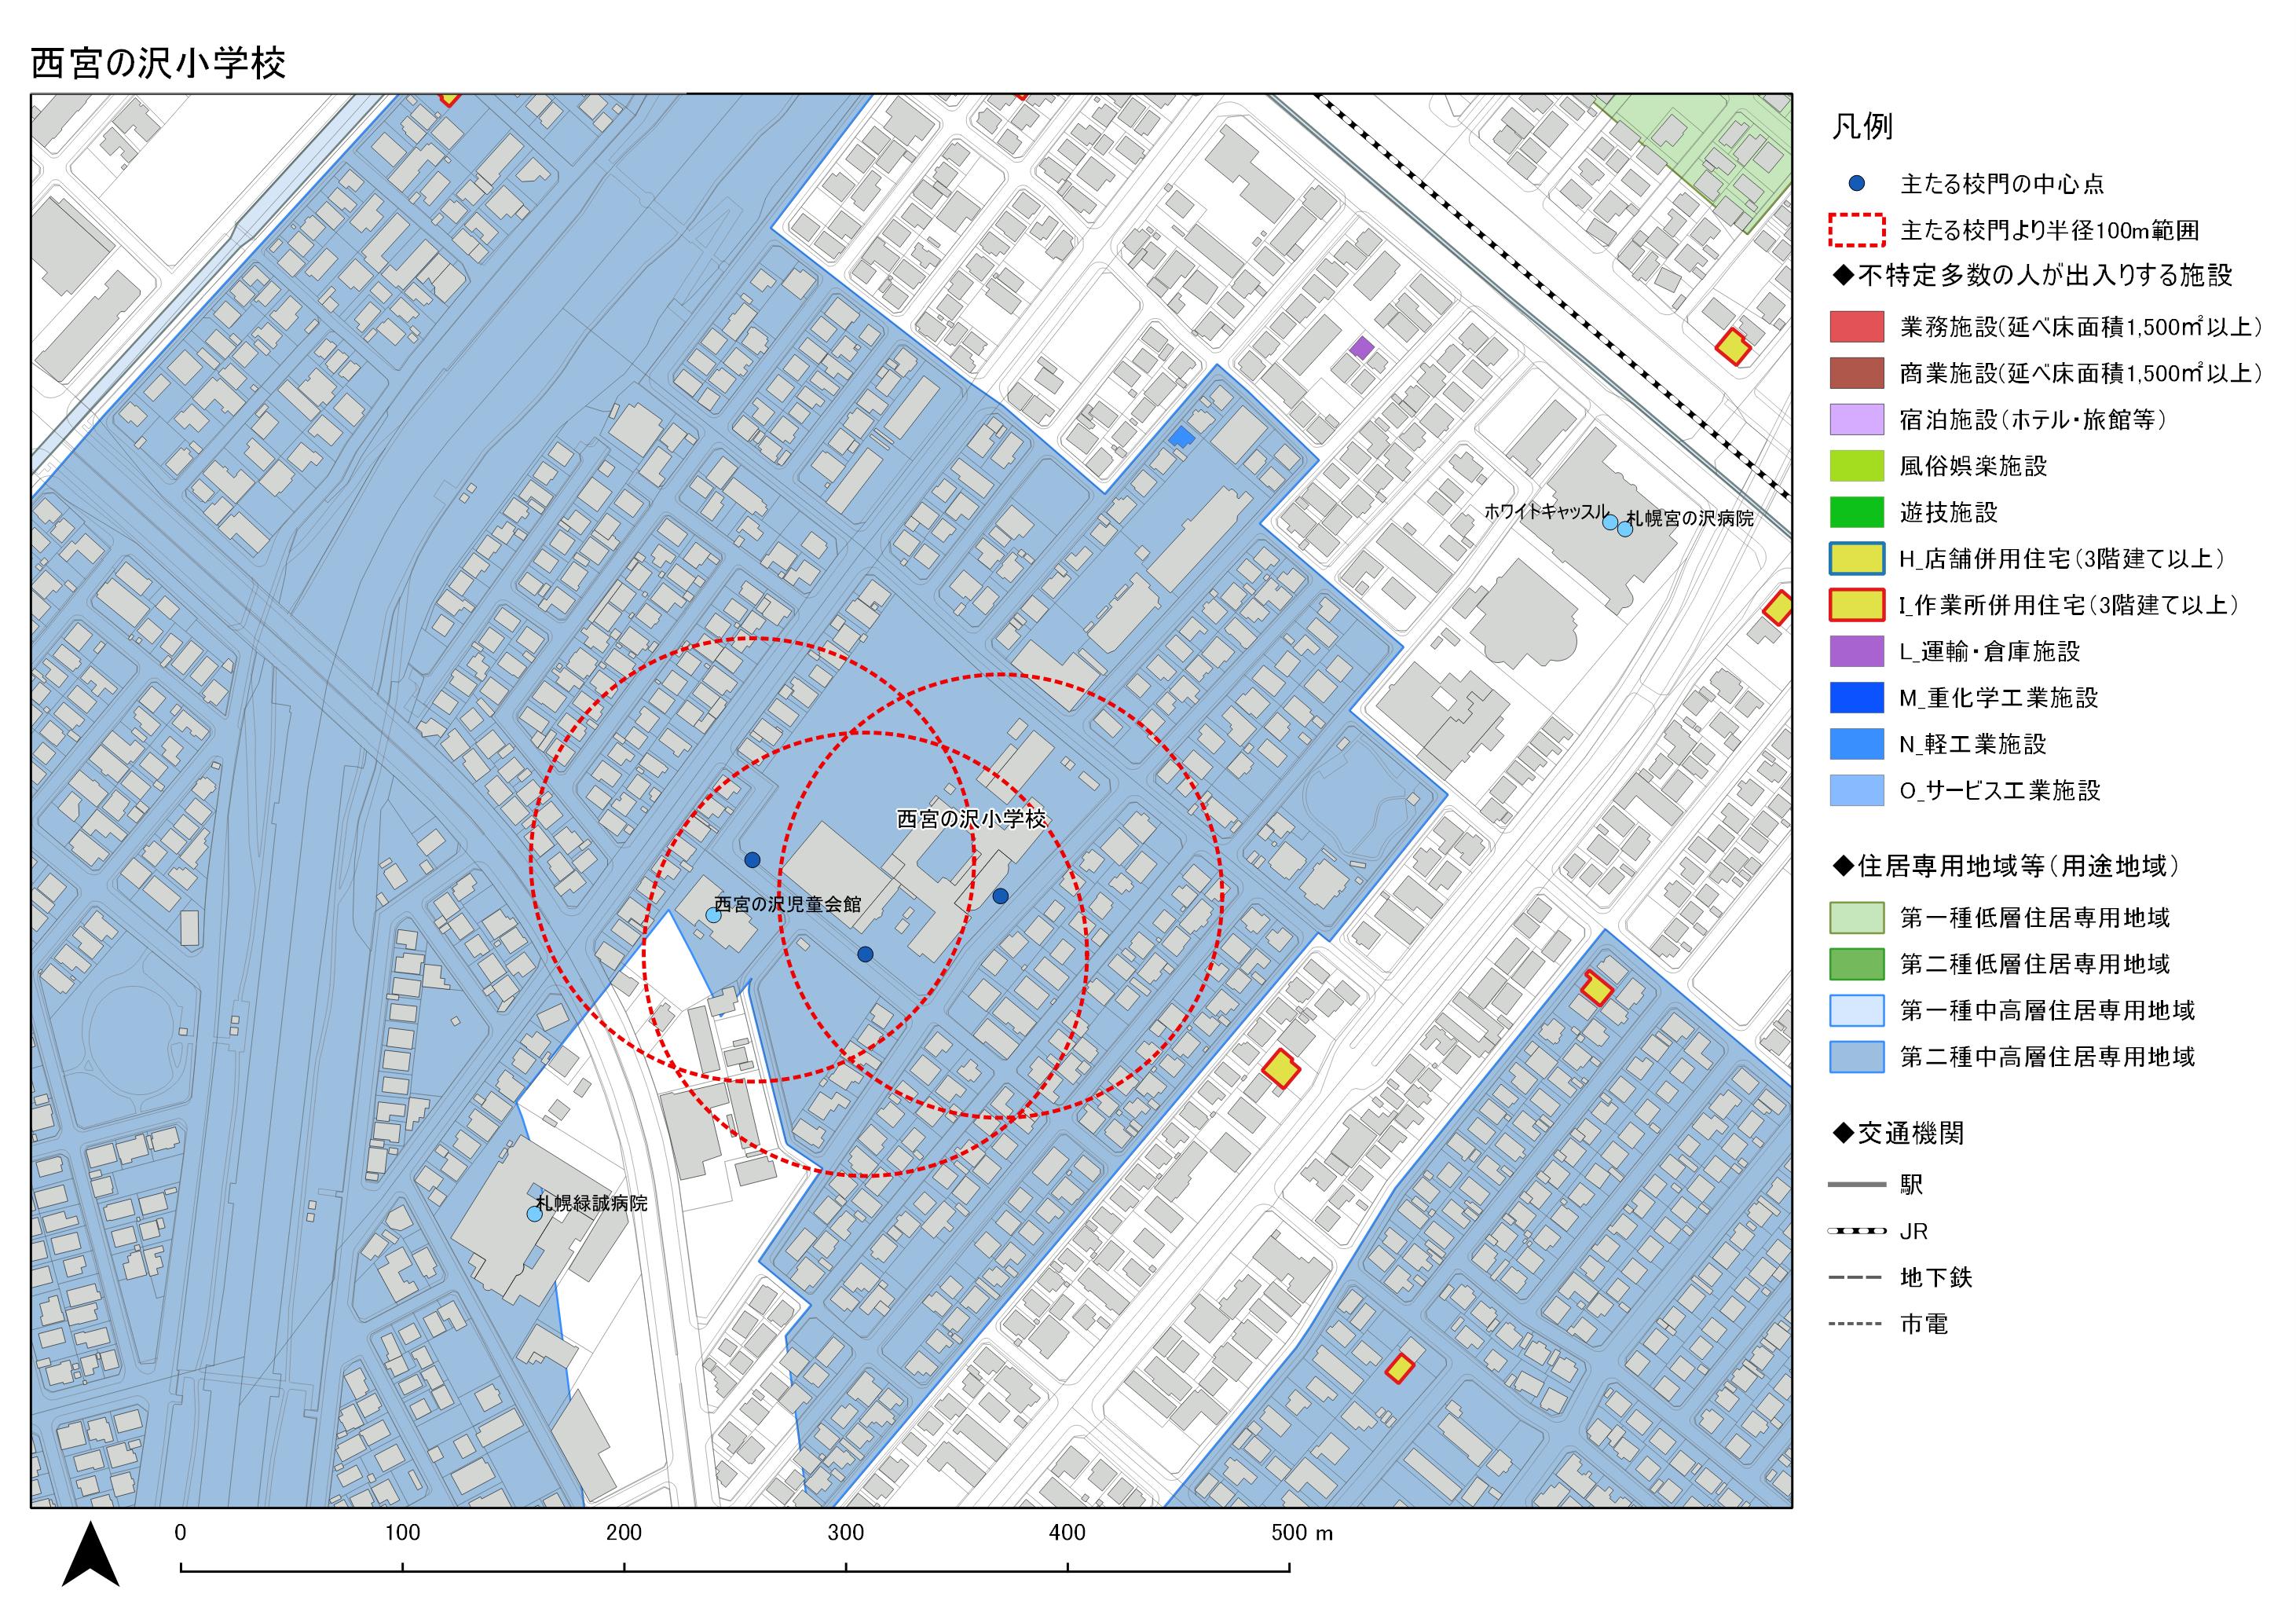
Task: Click the 0 label on the scale bar
Action: click(180, 1533)
